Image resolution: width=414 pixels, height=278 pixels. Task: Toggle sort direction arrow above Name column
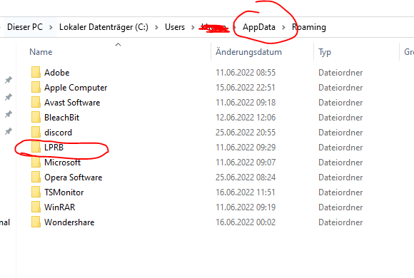118,45
